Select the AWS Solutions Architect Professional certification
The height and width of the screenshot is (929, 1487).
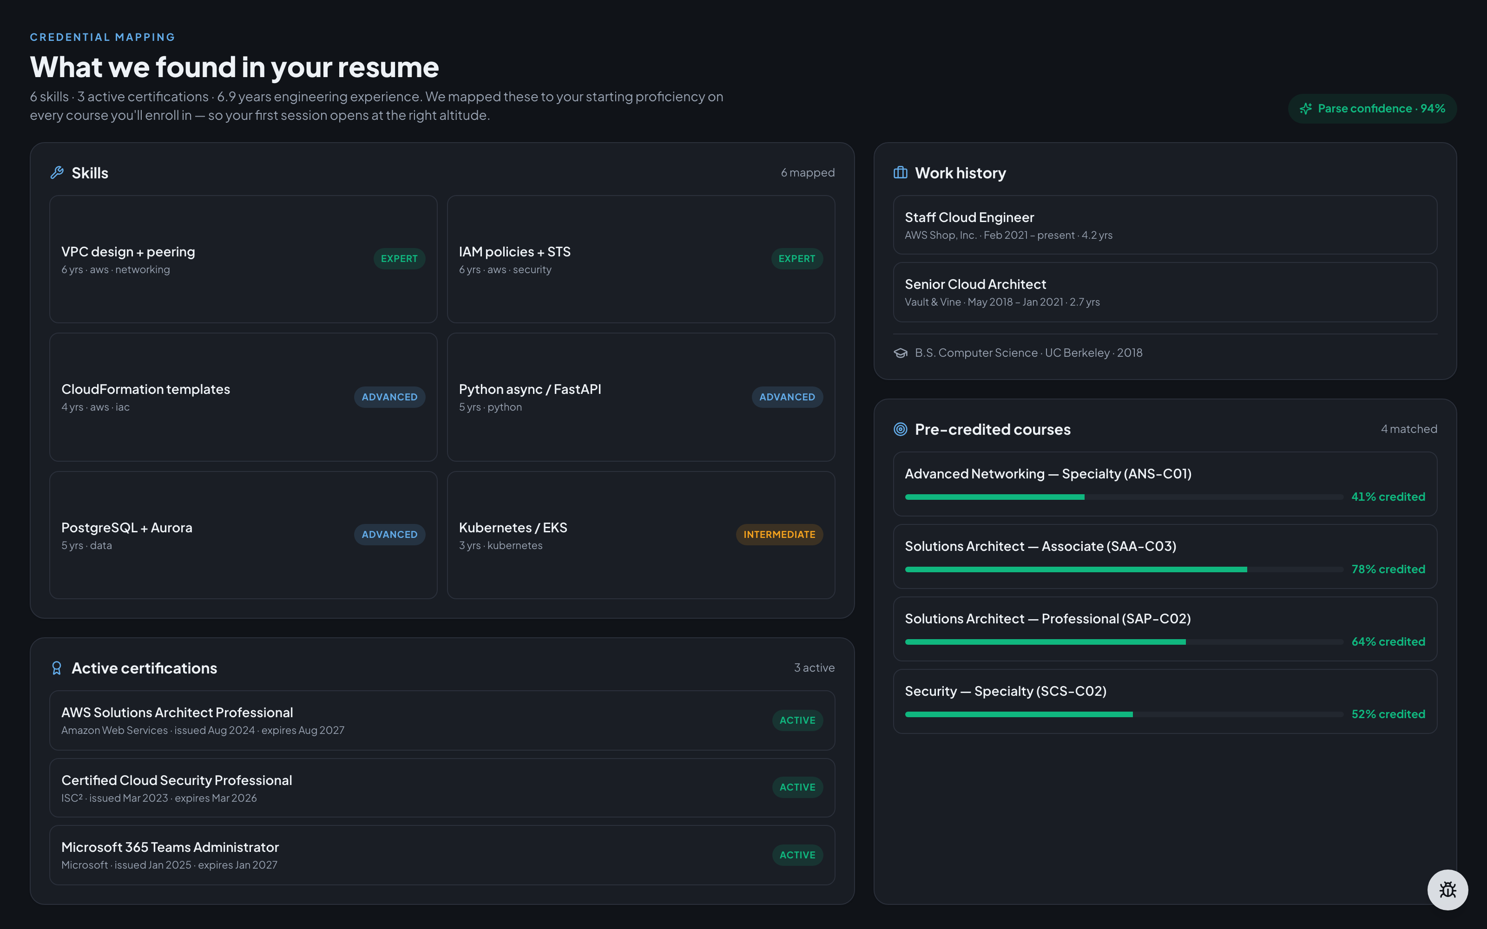pos(442,720)
